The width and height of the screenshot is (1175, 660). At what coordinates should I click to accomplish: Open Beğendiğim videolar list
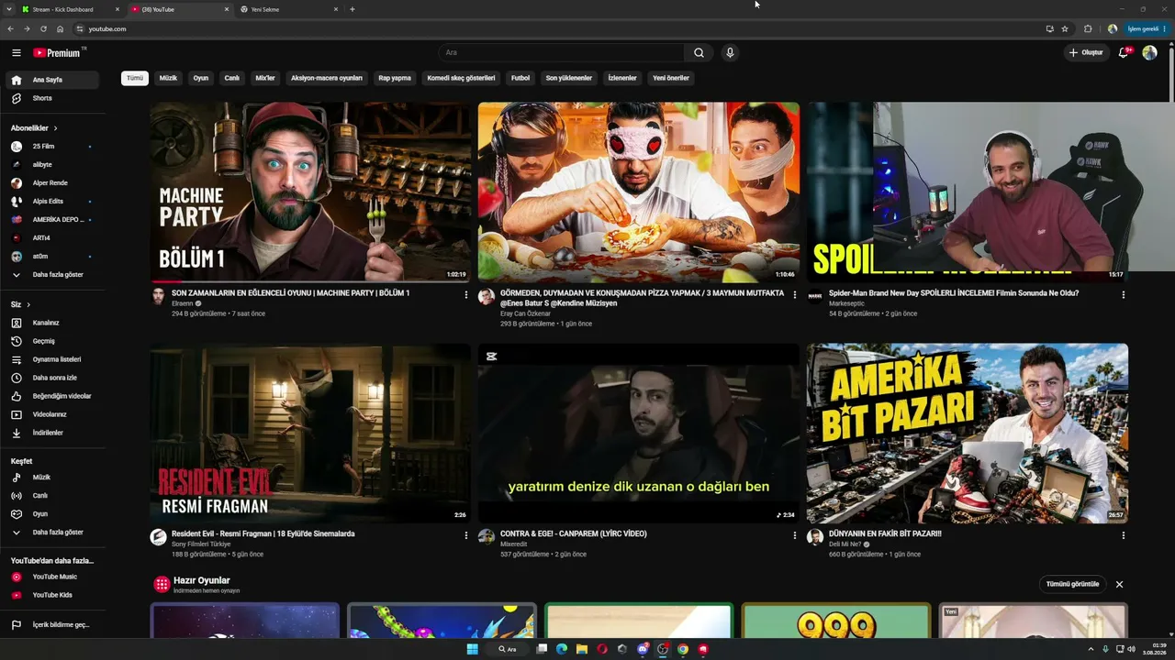tap(51, 396)
